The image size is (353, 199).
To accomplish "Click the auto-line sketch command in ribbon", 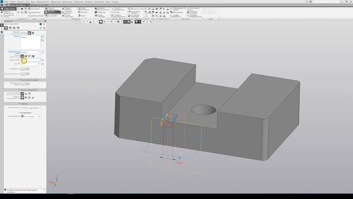I will click(33, 9).
